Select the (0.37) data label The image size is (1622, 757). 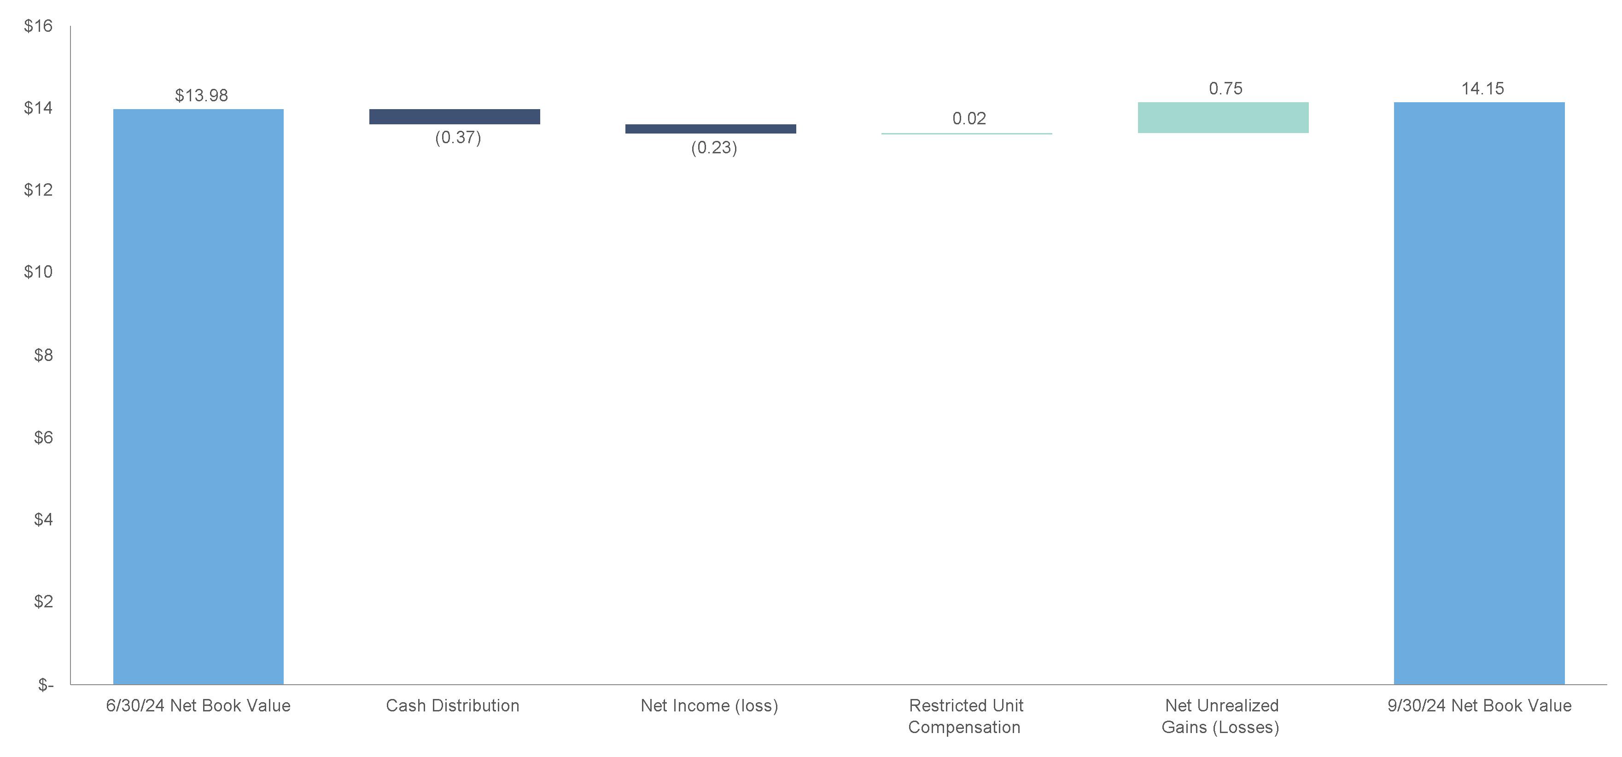click(x=458, y=137)
